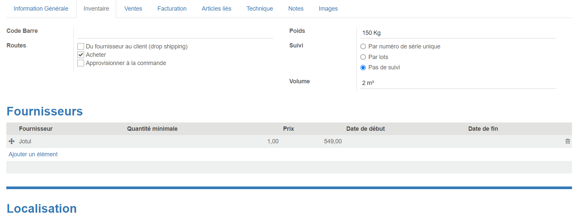The height and width of the screenshot is (220, 579).
Task: Enable the drop shipping route checkbox
Action: click(x=81, y=46)
